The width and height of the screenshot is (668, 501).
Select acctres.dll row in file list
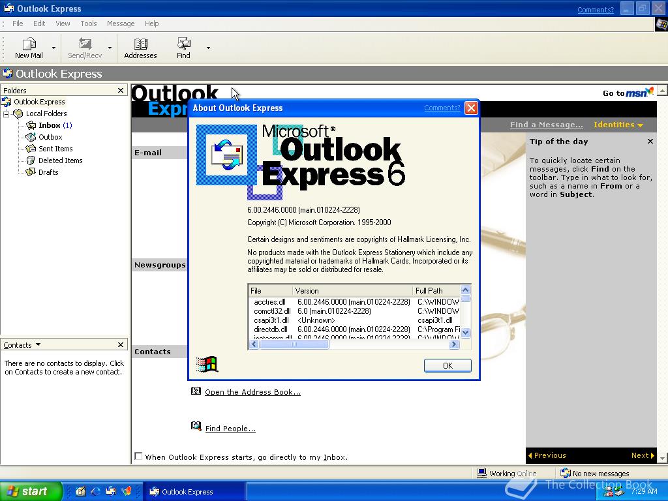354,302
